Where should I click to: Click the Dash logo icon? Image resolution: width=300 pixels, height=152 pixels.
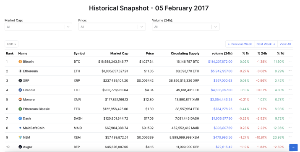coord(20,119)
